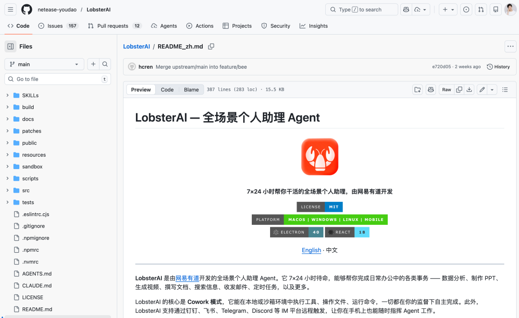
Task: Open the edit options dropdown arrow
Action: pos(492,89)
